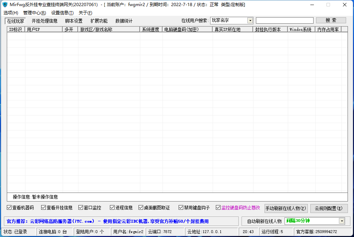The height and width of the screenshot is (237, 354).
Task: Minimize the MirFwg window
Action: (x=312, y=5)
